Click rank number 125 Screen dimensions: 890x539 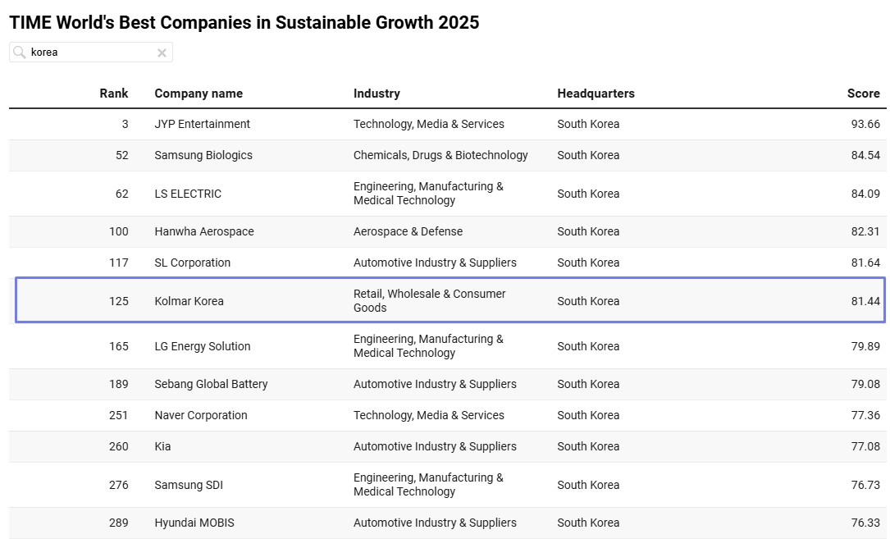(x=119, y=301)
